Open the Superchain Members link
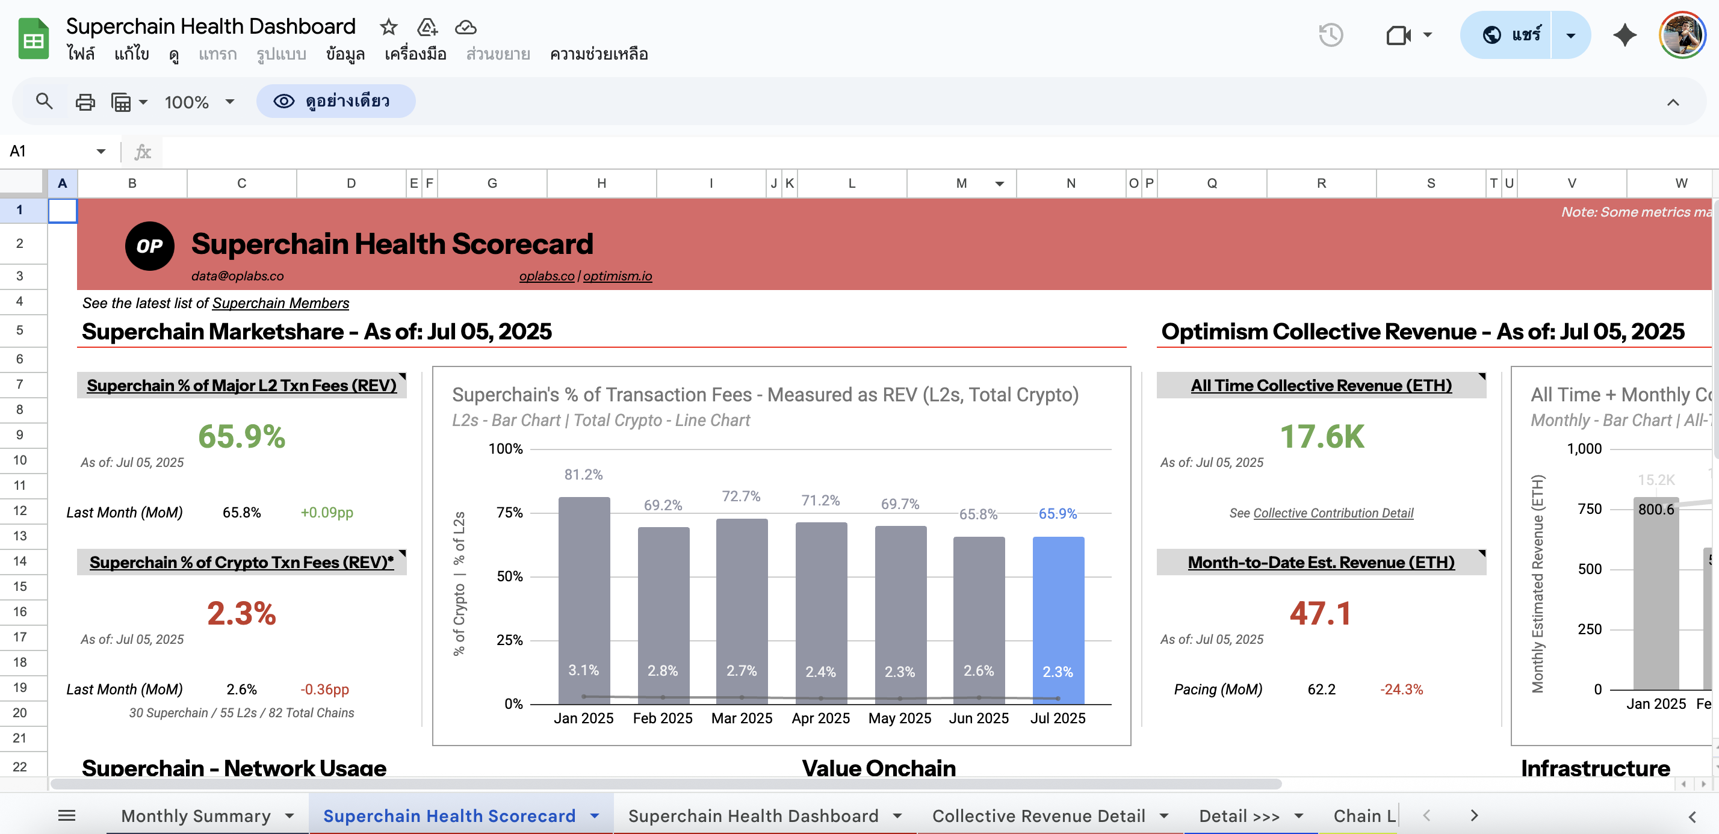 [280, 304]
